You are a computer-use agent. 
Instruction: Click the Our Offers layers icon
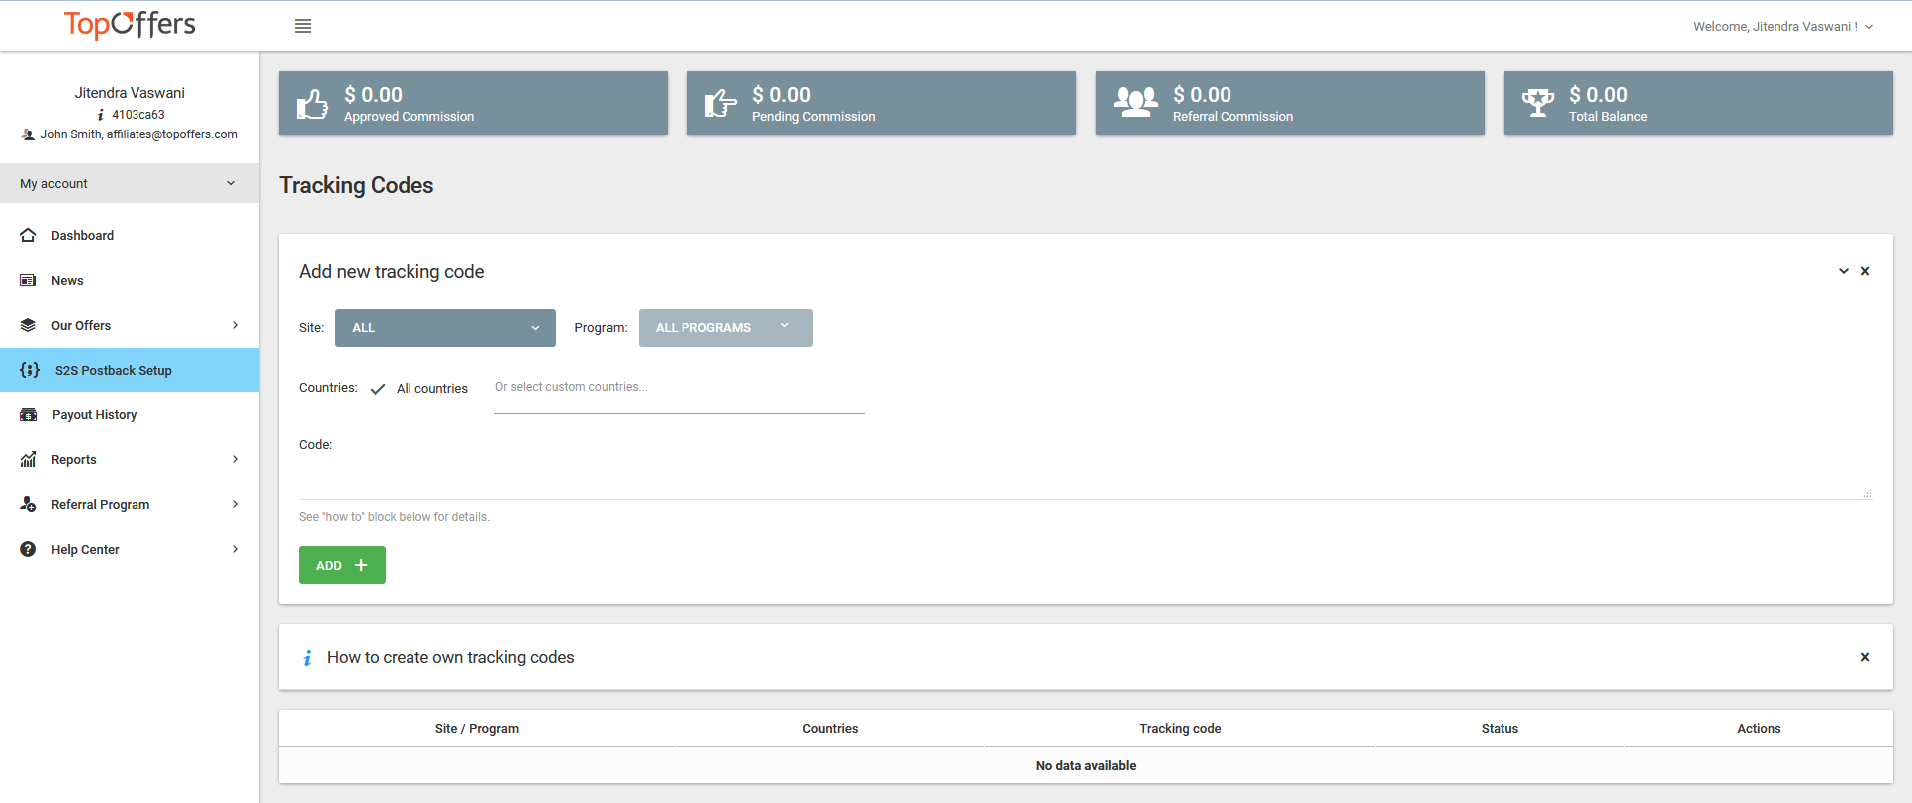tap(28, 325)
